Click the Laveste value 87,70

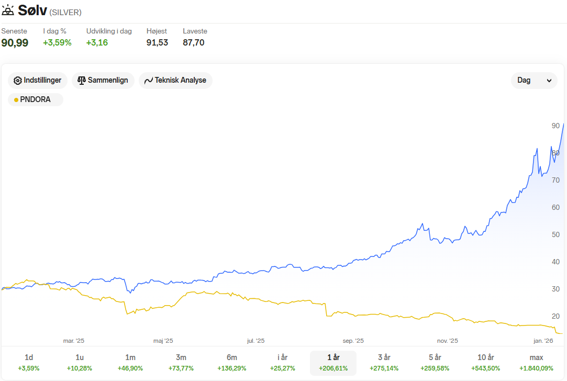[194, 43]
